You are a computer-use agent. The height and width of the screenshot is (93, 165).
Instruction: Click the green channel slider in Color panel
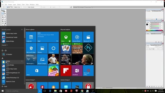tap(155, 26)
